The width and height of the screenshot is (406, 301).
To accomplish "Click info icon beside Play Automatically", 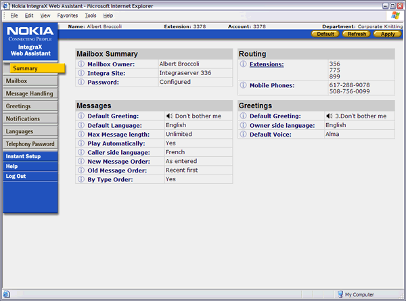I will pyautogui.click(x=81, y=143).
